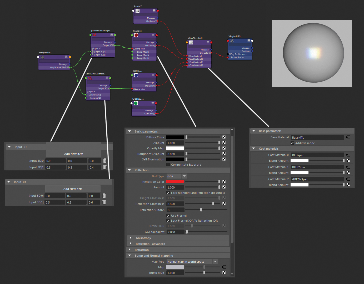Screen dimensions: 364x284
Task: Click the connection icon next to Base Material field
Action: point(348,137)
